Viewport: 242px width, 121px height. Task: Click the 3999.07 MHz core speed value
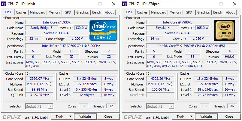click(39, 79)
